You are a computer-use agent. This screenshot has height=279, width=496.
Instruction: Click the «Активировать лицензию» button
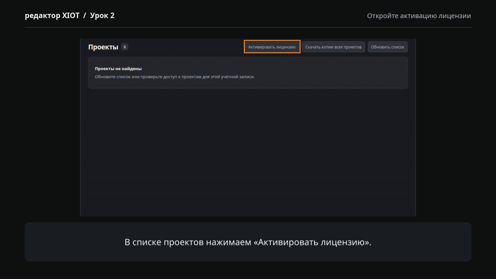pos(272,47)
